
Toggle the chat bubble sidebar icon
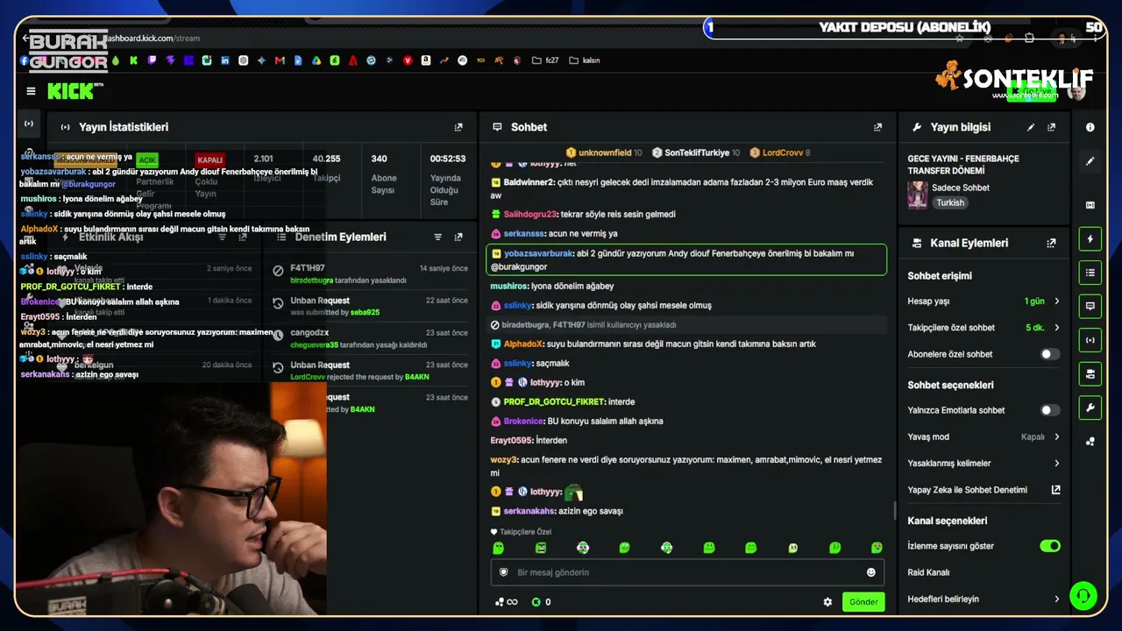tap(1090, 306)
